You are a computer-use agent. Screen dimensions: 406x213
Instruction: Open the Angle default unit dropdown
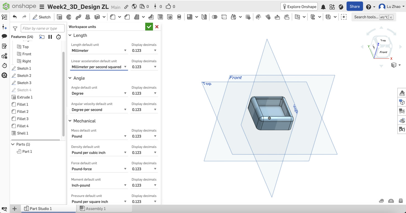click(99, 93)
